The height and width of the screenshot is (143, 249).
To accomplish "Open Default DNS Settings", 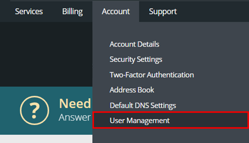I will coord(143,105).
